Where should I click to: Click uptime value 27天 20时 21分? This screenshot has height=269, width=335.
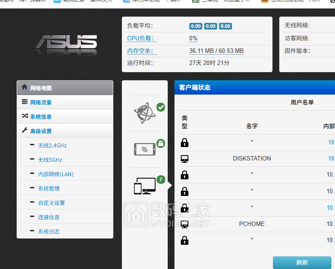209,63
